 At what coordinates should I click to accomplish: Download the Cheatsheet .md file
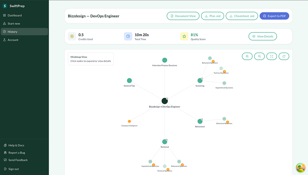click(242, 16)
